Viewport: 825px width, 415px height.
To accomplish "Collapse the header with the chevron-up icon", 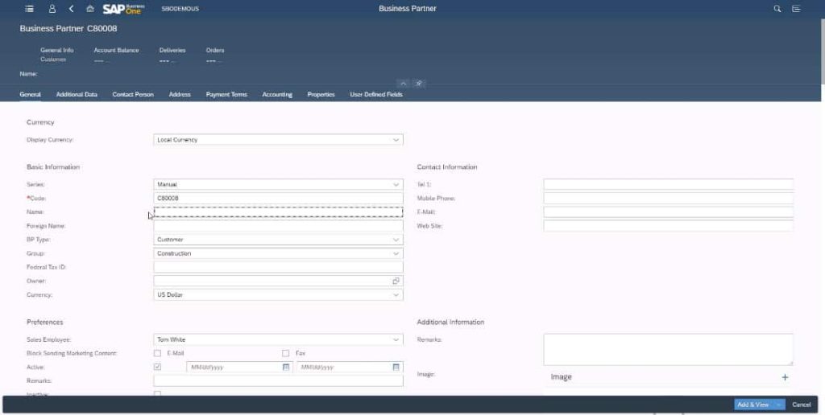I will click(x=403, y=83).
